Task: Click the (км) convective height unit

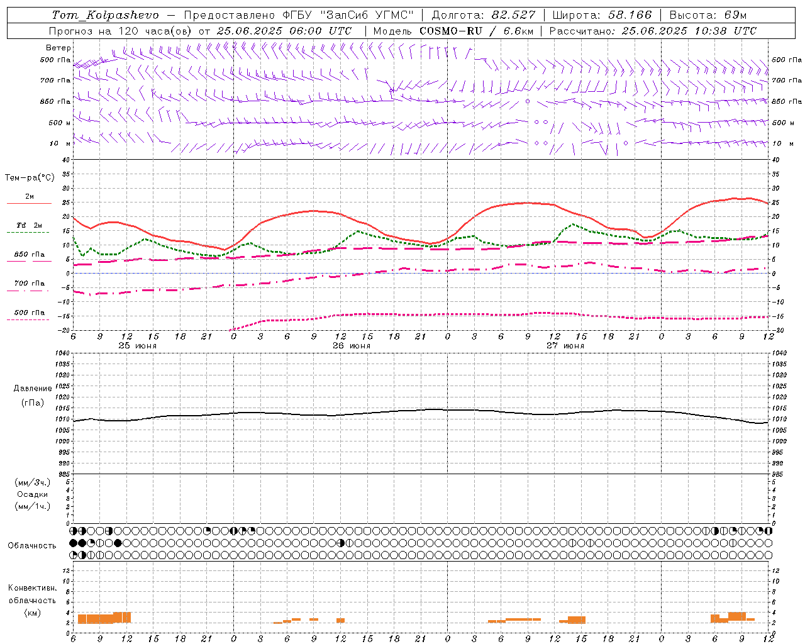Action: 32,613
